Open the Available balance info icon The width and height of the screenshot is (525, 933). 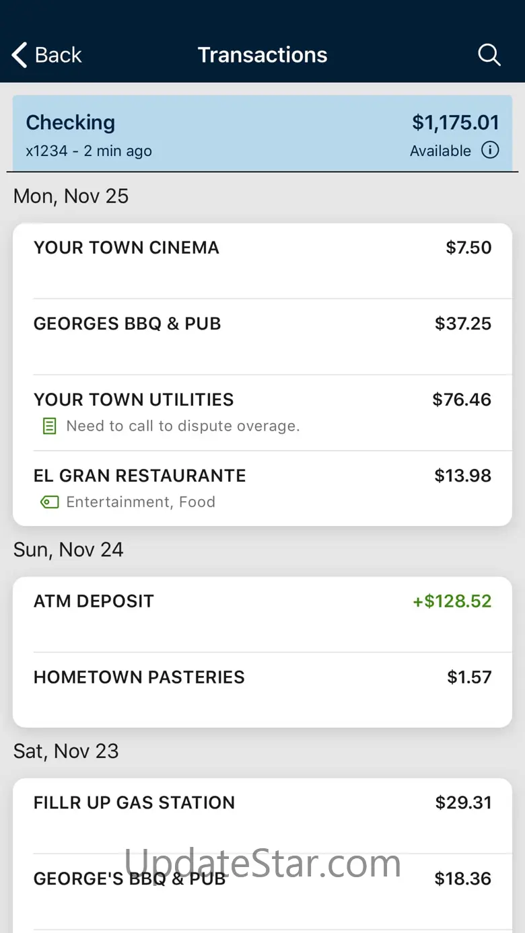(490, 150)
